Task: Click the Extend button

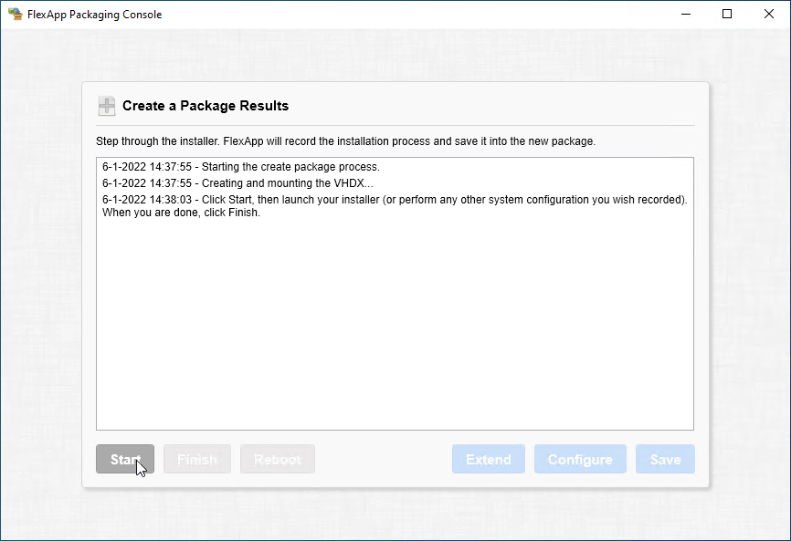Action: 489,459
